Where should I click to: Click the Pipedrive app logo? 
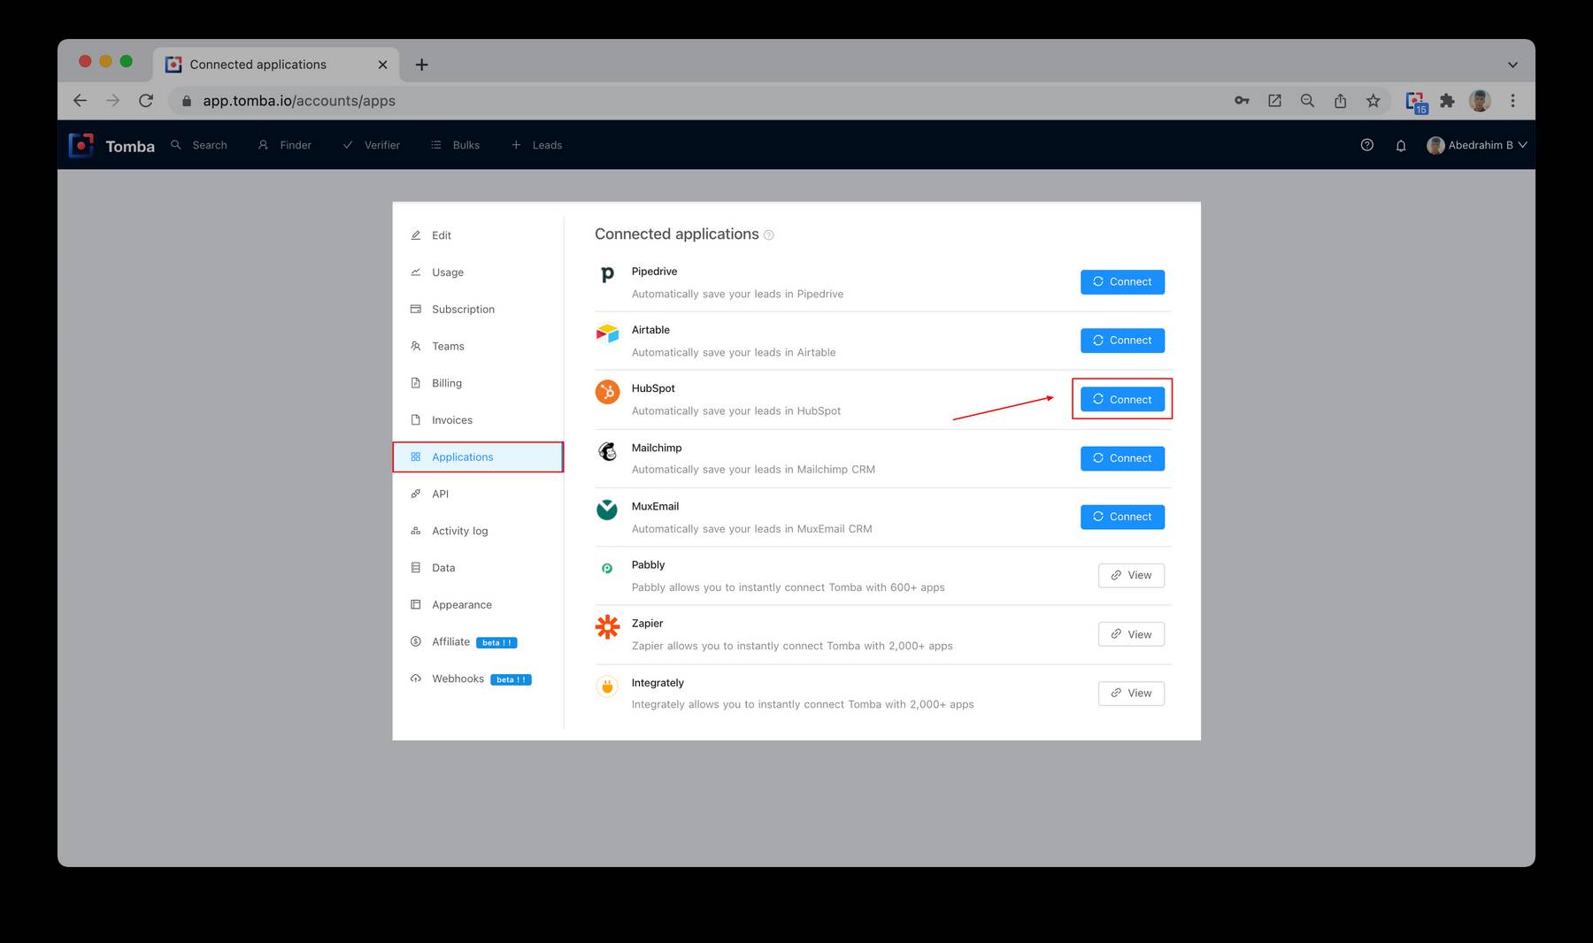pyautogui.click(x=607, y=275)
